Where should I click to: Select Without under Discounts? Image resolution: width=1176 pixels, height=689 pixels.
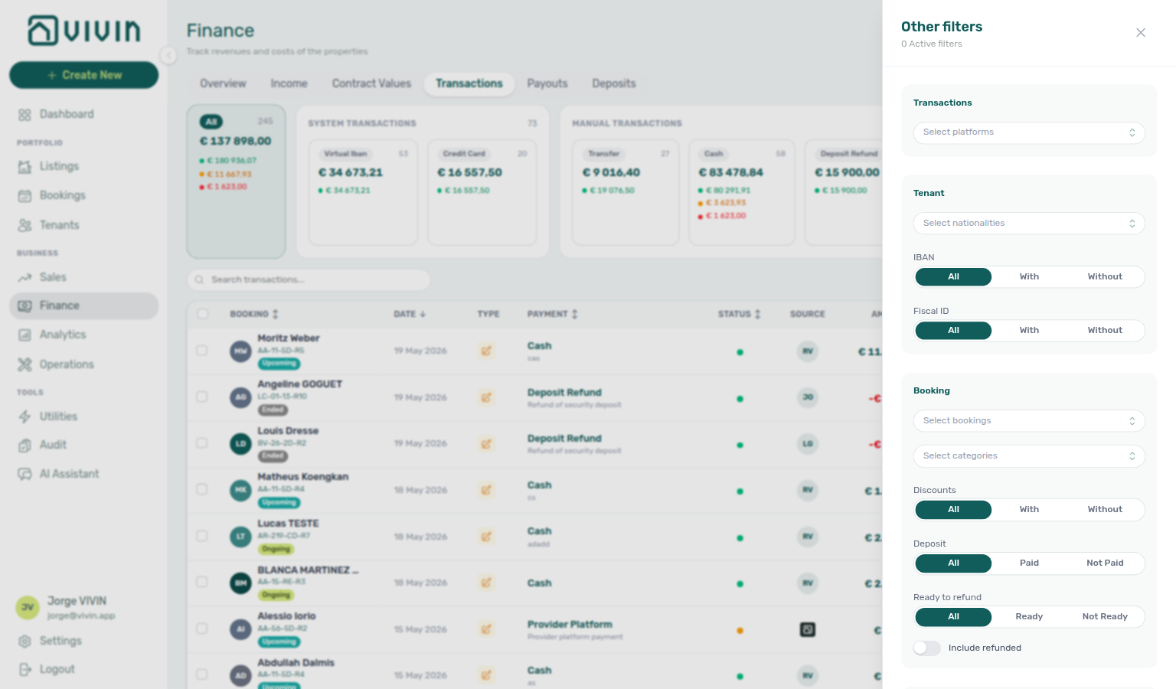1105,510
